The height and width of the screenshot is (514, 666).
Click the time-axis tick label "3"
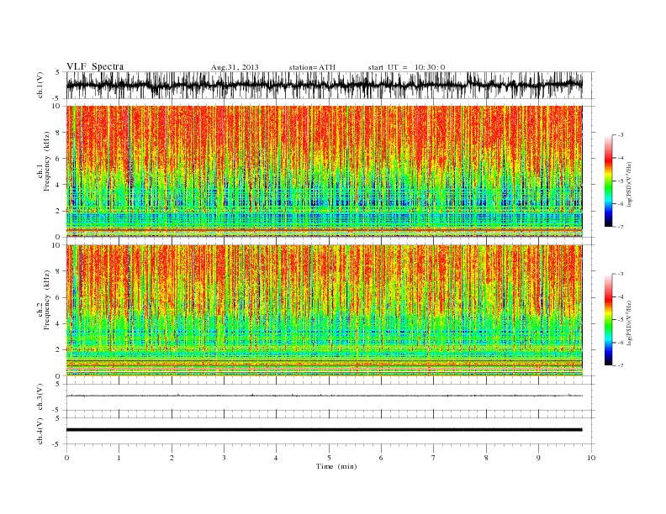(x=224, y=458)
